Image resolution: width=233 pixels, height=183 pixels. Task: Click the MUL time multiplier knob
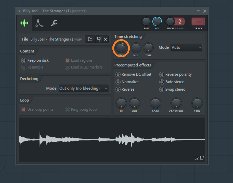tap(136, 48)
